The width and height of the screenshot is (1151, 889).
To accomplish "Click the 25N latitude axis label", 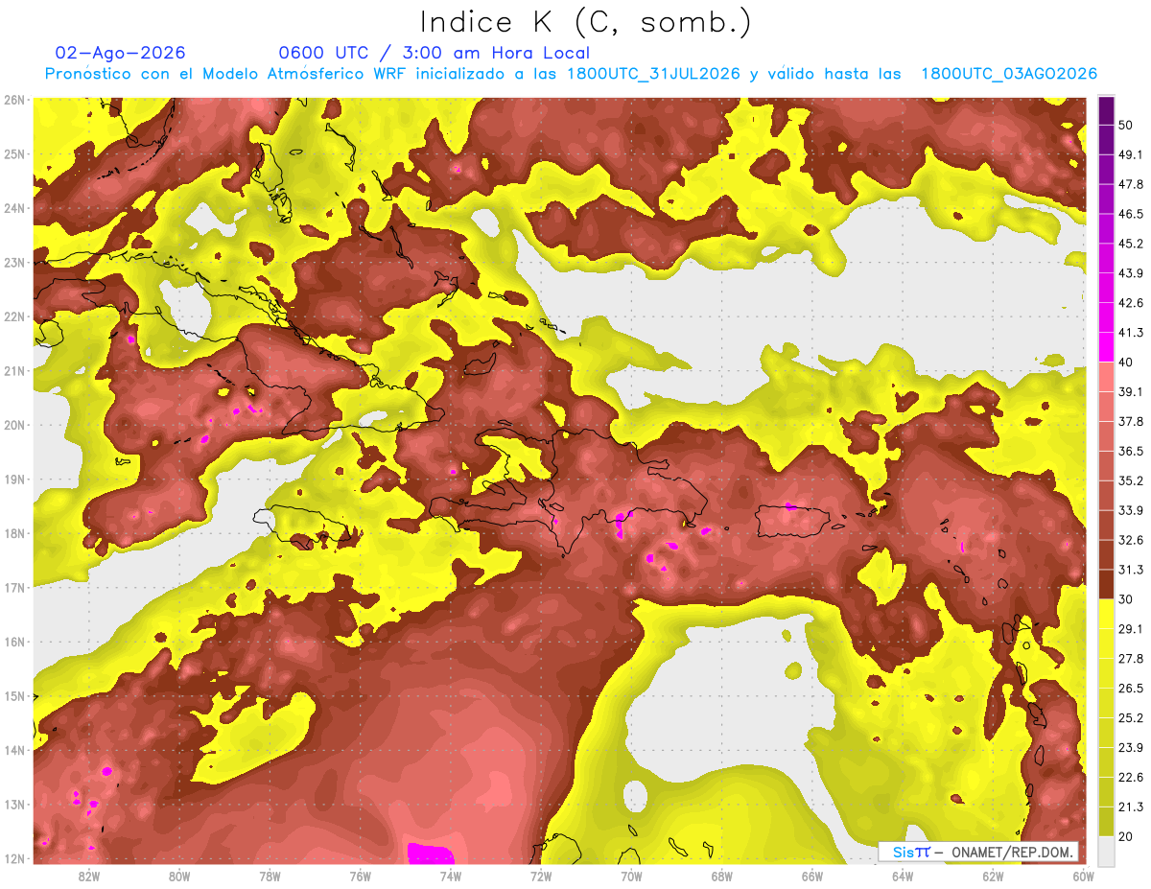I will [14, 154].
